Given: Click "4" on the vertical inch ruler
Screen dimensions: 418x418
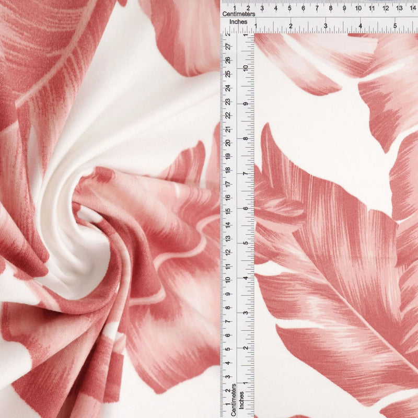Looking at the screenshot, I should tap(246, 278).
